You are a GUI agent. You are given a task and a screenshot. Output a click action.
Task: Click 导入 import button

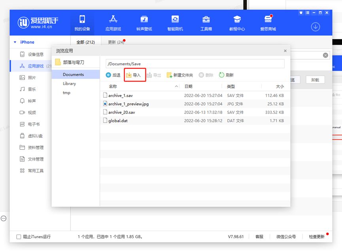[x=134, y=75]
